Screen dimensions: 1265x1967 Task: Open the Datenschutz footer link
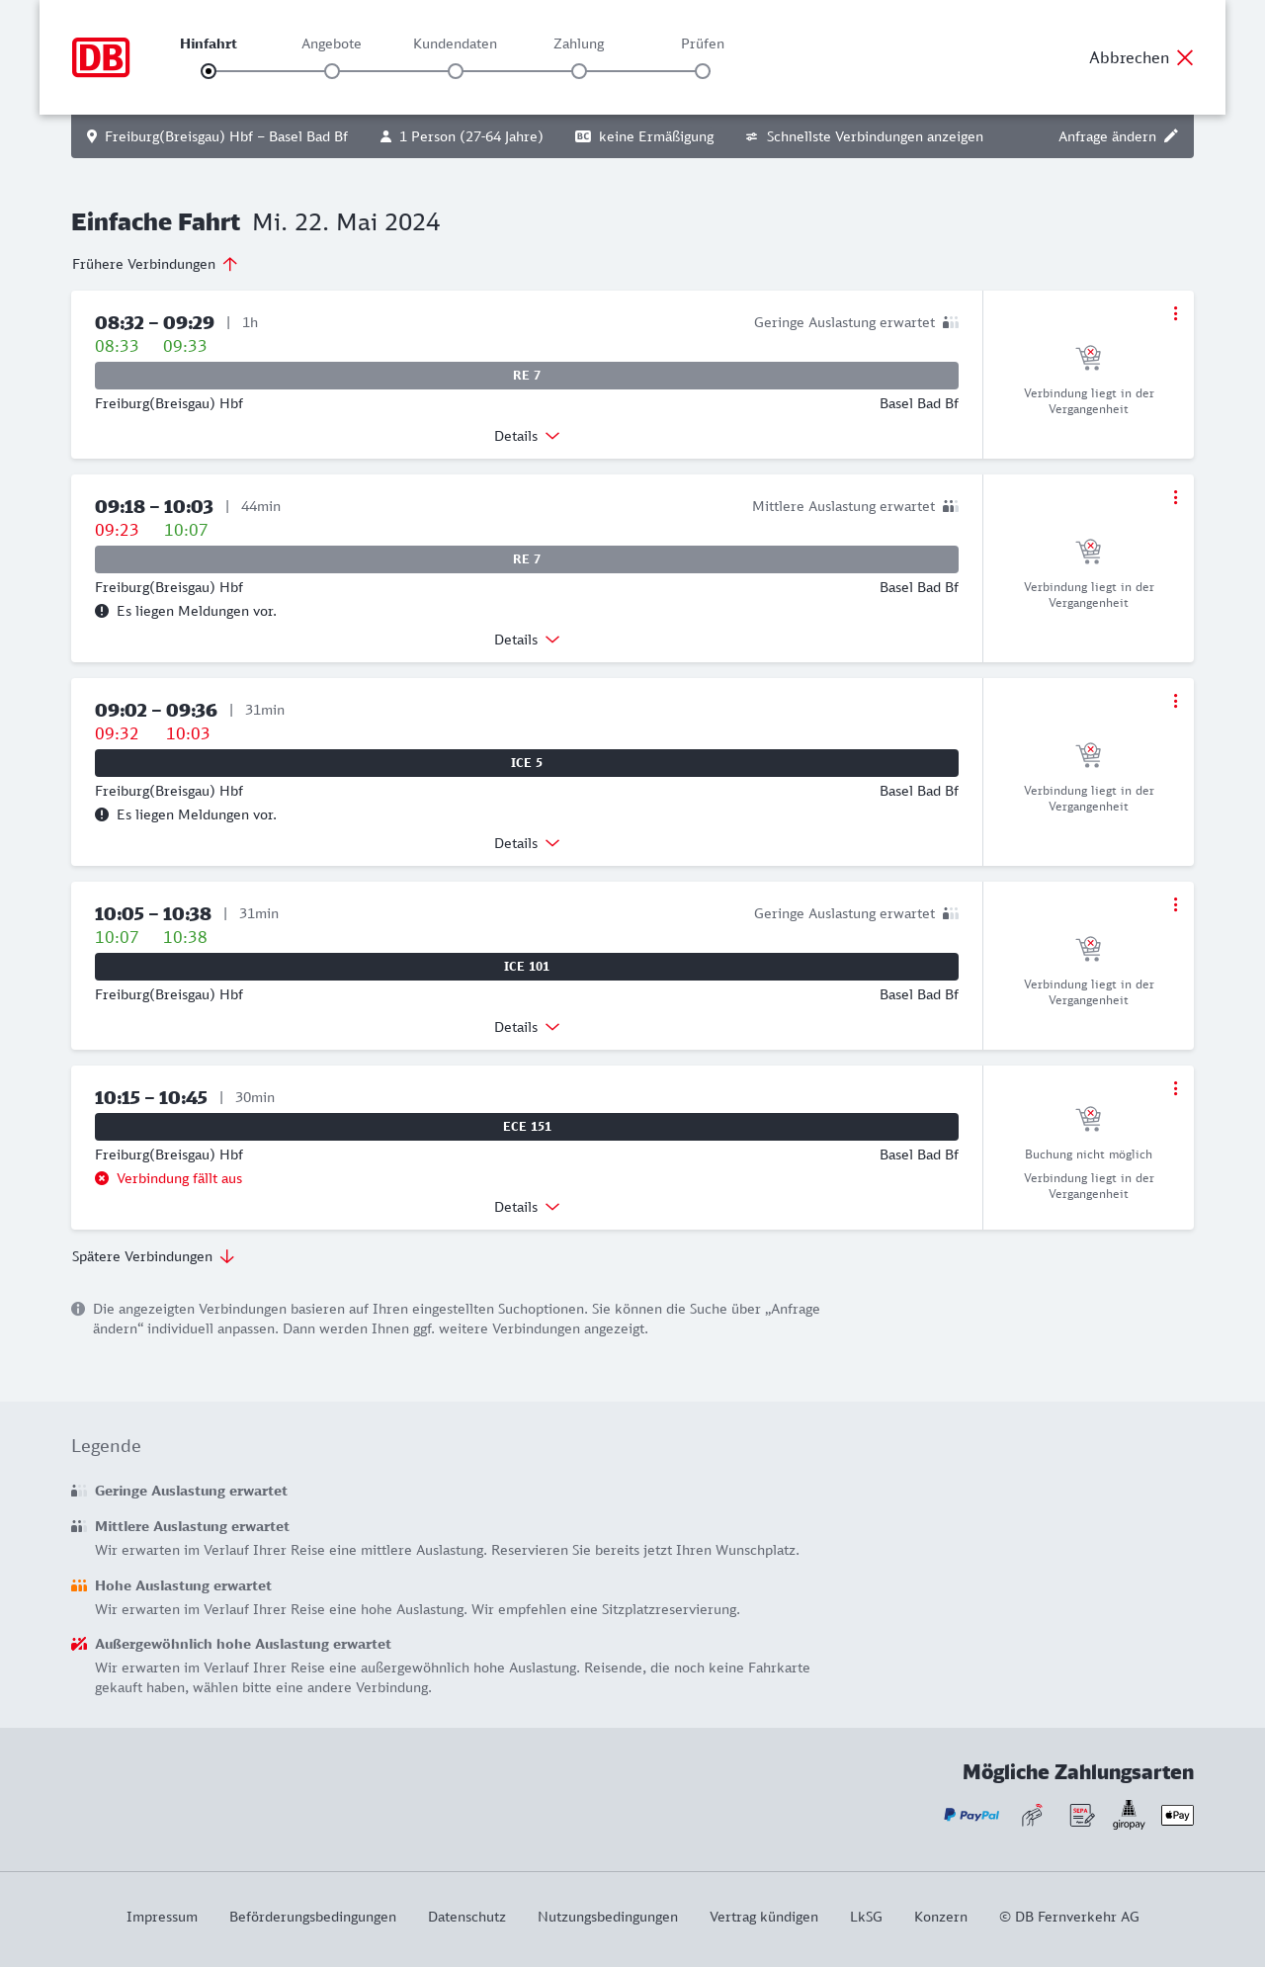466,1917
